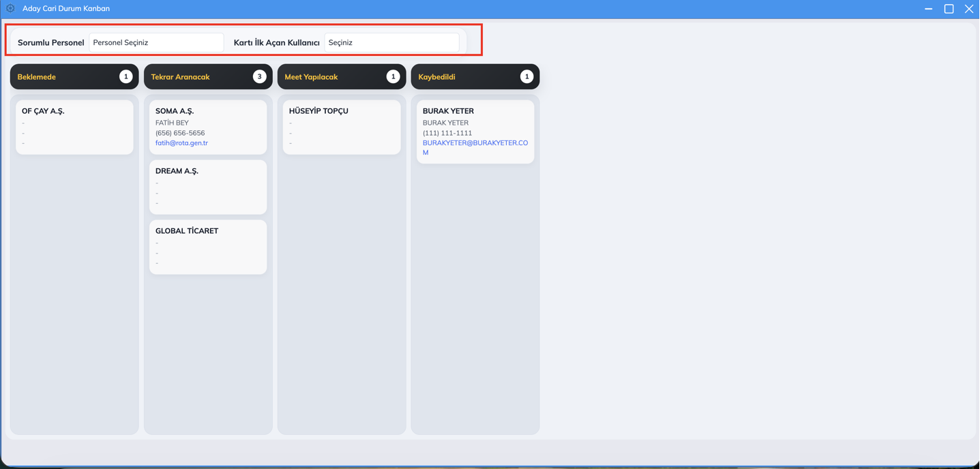The image size is (980, 469).
Task: Maximize the Aday Cari Durum Kanban window
Action: 949,9
